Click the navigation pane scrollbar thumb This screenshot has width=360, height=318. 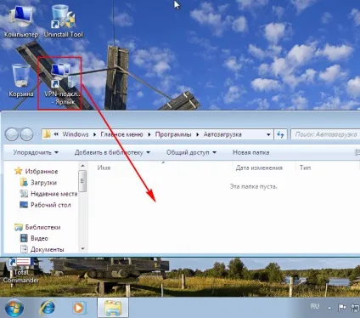click(x=82, y=180)
